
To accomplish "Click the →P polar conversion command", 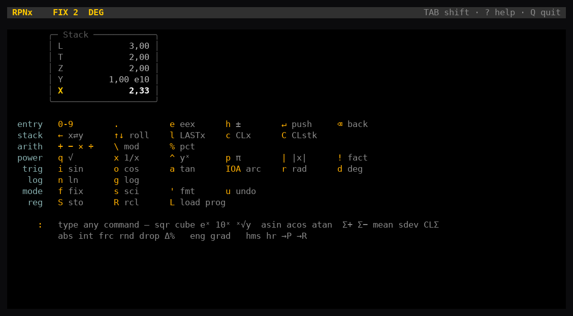I will (x=286, y=236).
